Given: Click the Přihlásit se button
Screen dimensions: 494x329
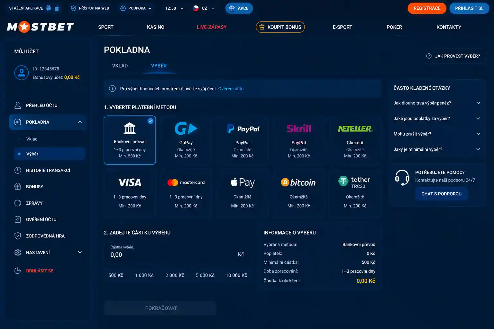Looking at the screenshot, I should pyautogui.click(x=469, y=8).
